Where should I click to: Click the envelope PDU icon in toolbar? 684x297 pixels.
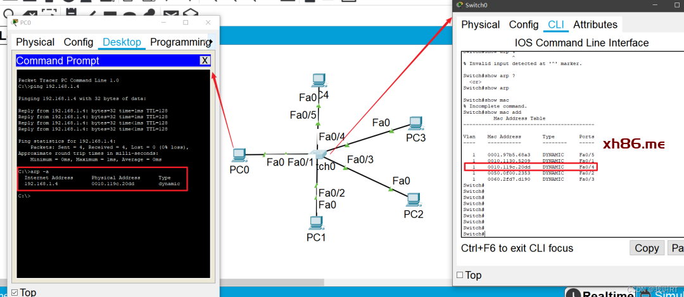(171, 13)
